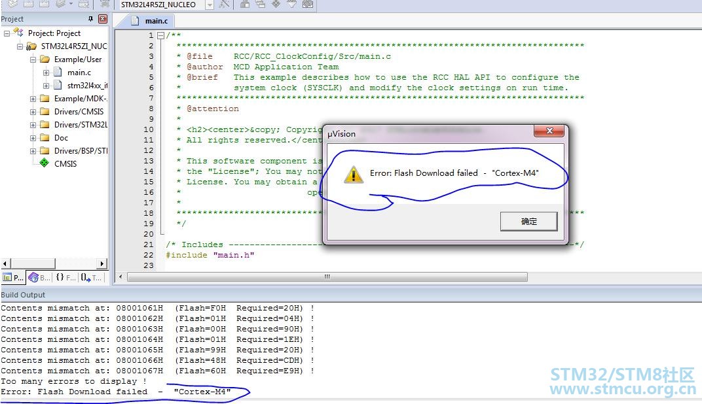The height and width of the screenshot is (404, 702).
Task: Click the '@attention' text on line 8
Action: [x=213, y=109]
